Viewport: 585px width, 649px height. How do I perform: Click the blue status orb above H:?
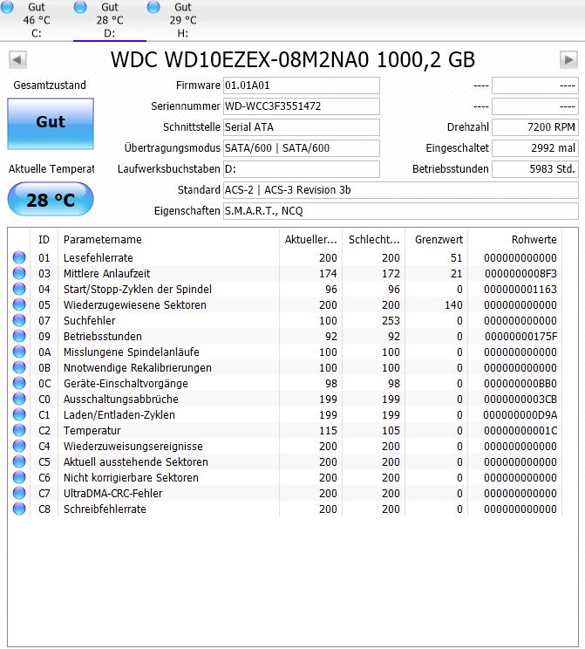coord(153,7)
